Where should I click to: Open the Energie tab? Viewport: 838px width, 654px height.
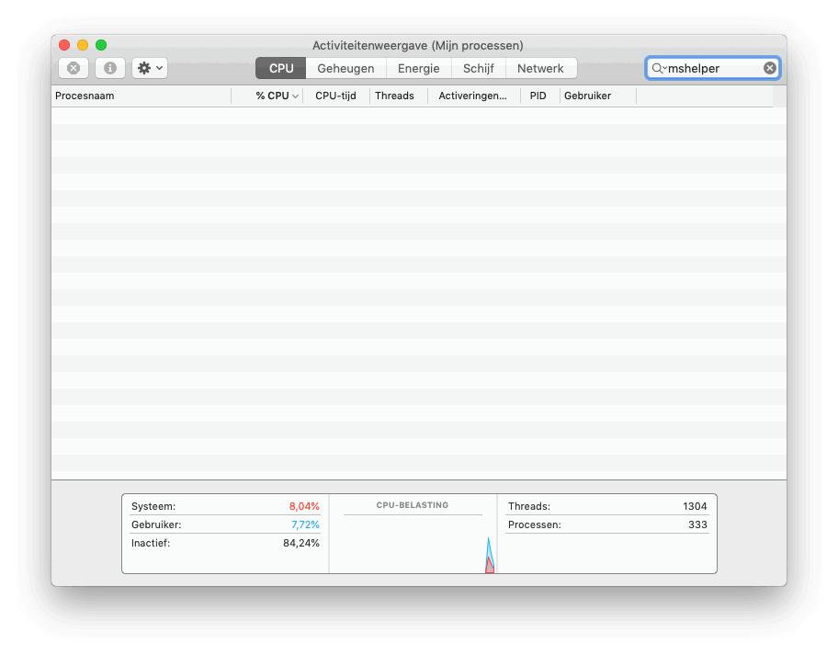point(418,68)
